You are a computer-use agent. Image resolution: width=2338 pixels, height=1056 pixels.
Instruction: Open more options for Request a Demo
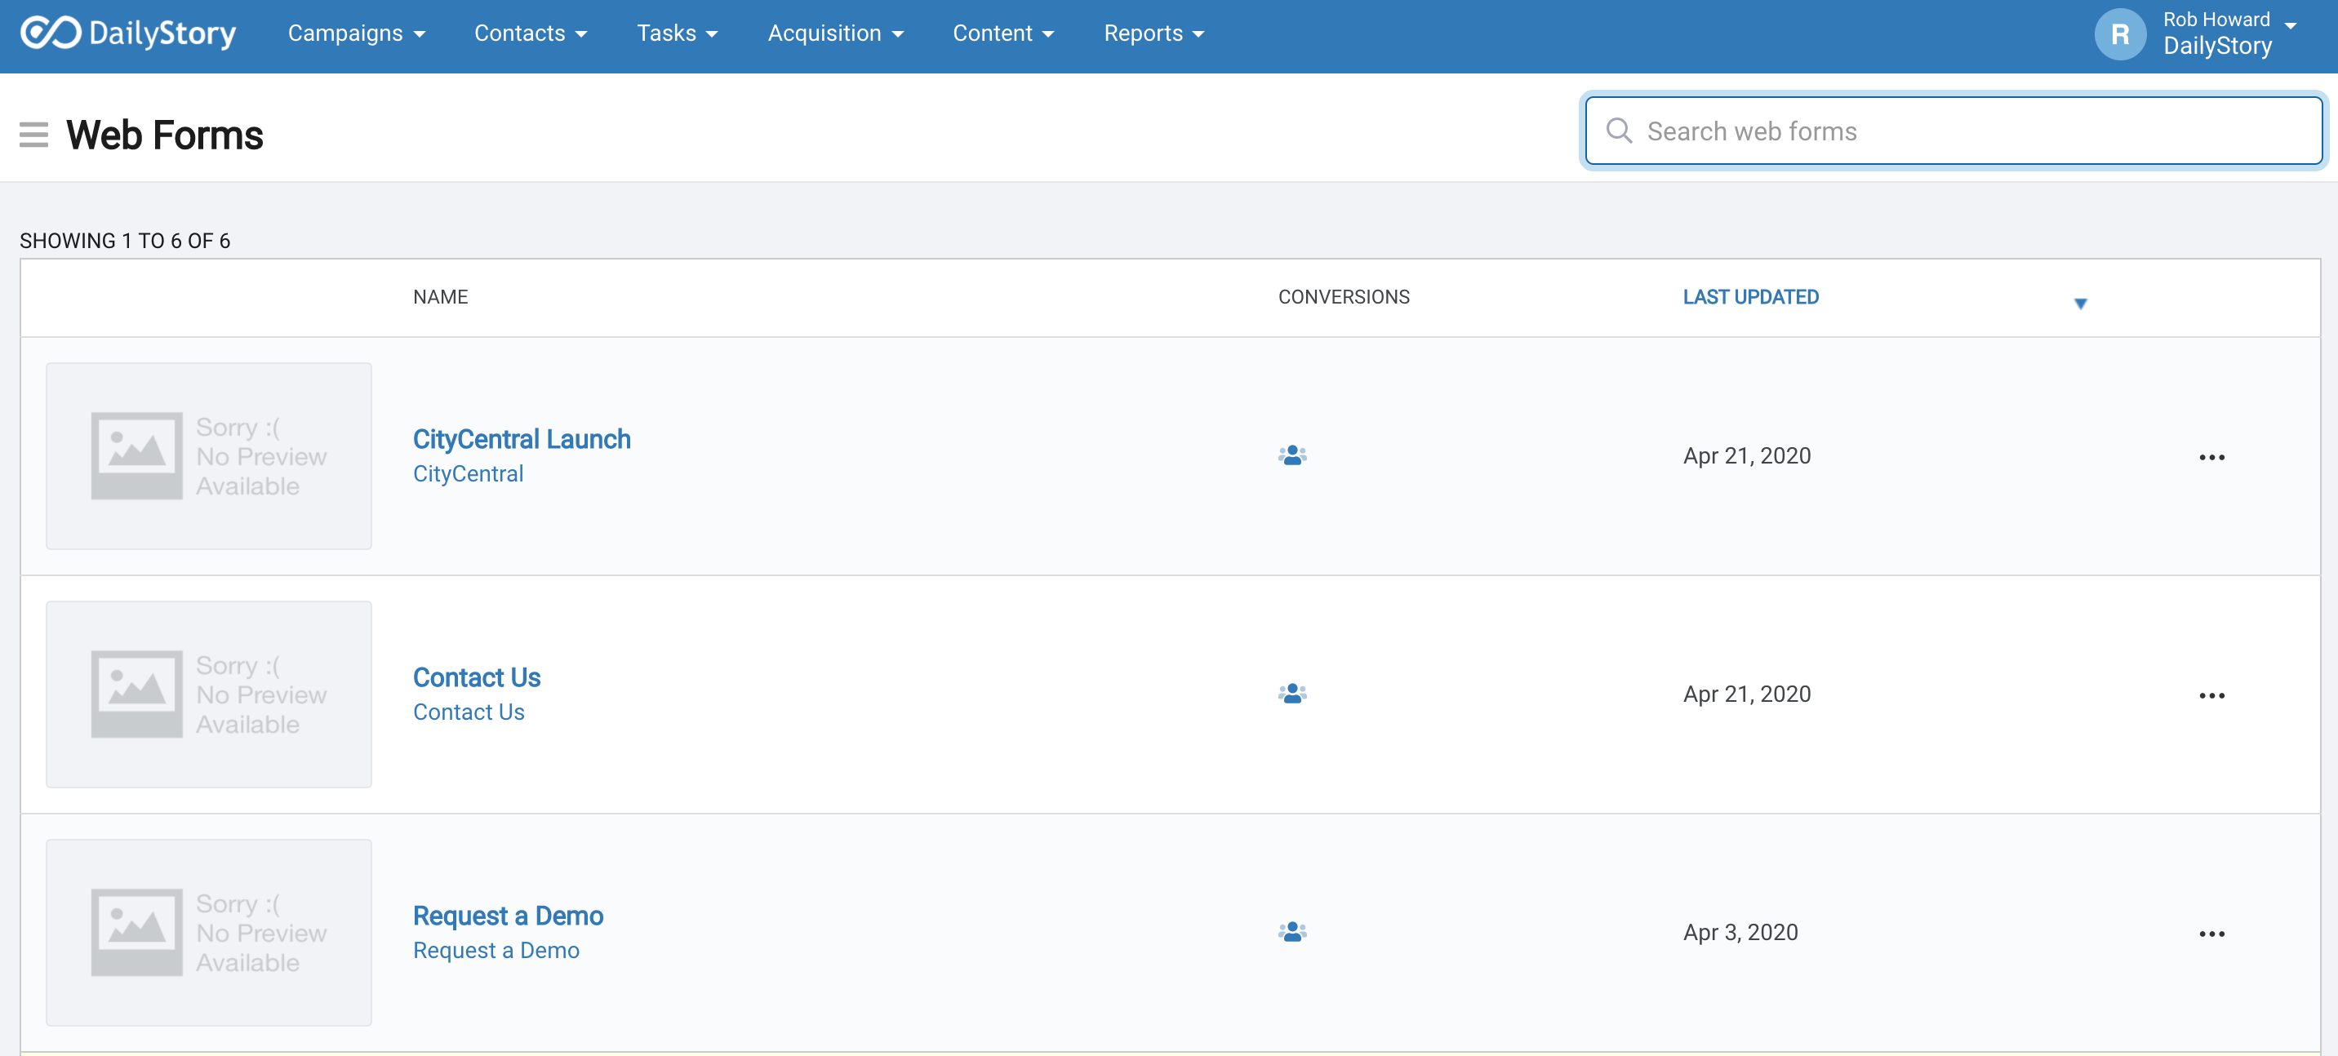(2211, 934)
